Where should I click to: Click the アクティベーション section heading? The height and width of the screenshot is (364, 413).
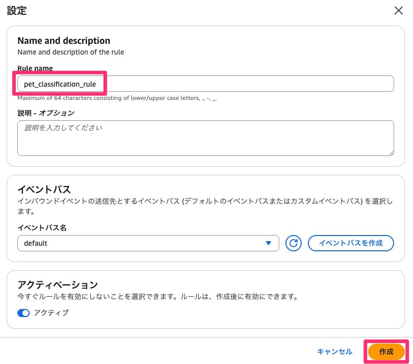pyautogui.click(x=57, y=284)
